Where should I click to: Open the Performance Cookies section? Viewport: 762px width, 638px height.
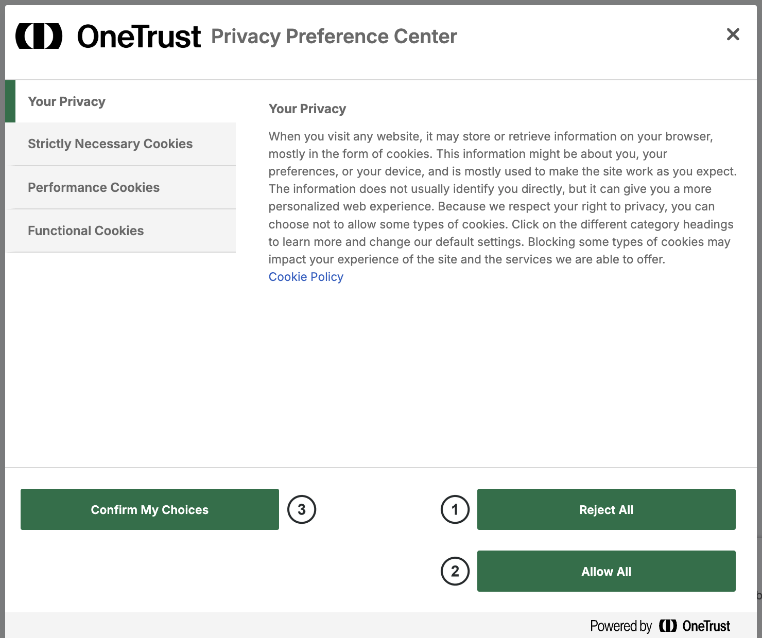point(120,187)
